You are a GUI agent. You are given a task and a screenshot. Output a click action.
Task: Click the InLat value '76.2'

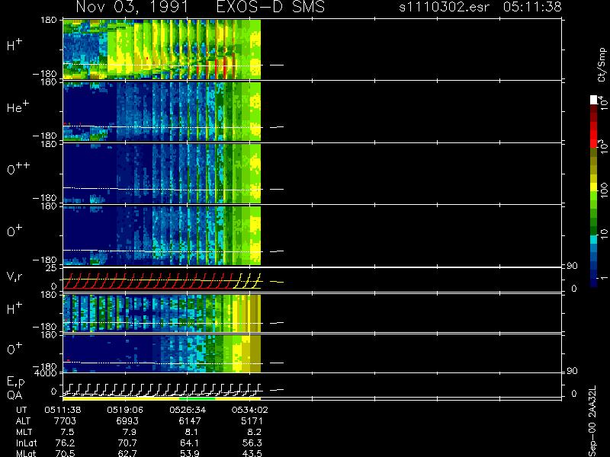pyautogui.click(x=65, y=443)
